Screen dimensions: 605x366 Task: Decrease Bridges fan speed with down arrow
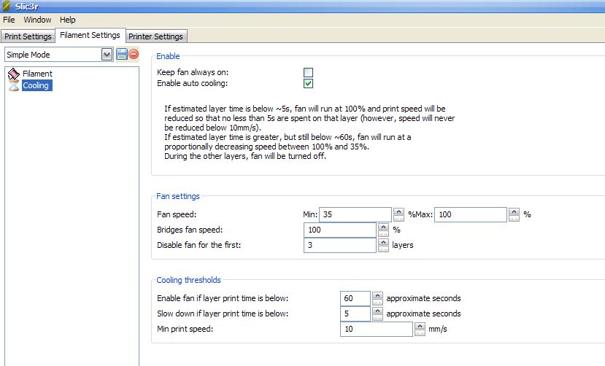383,234
